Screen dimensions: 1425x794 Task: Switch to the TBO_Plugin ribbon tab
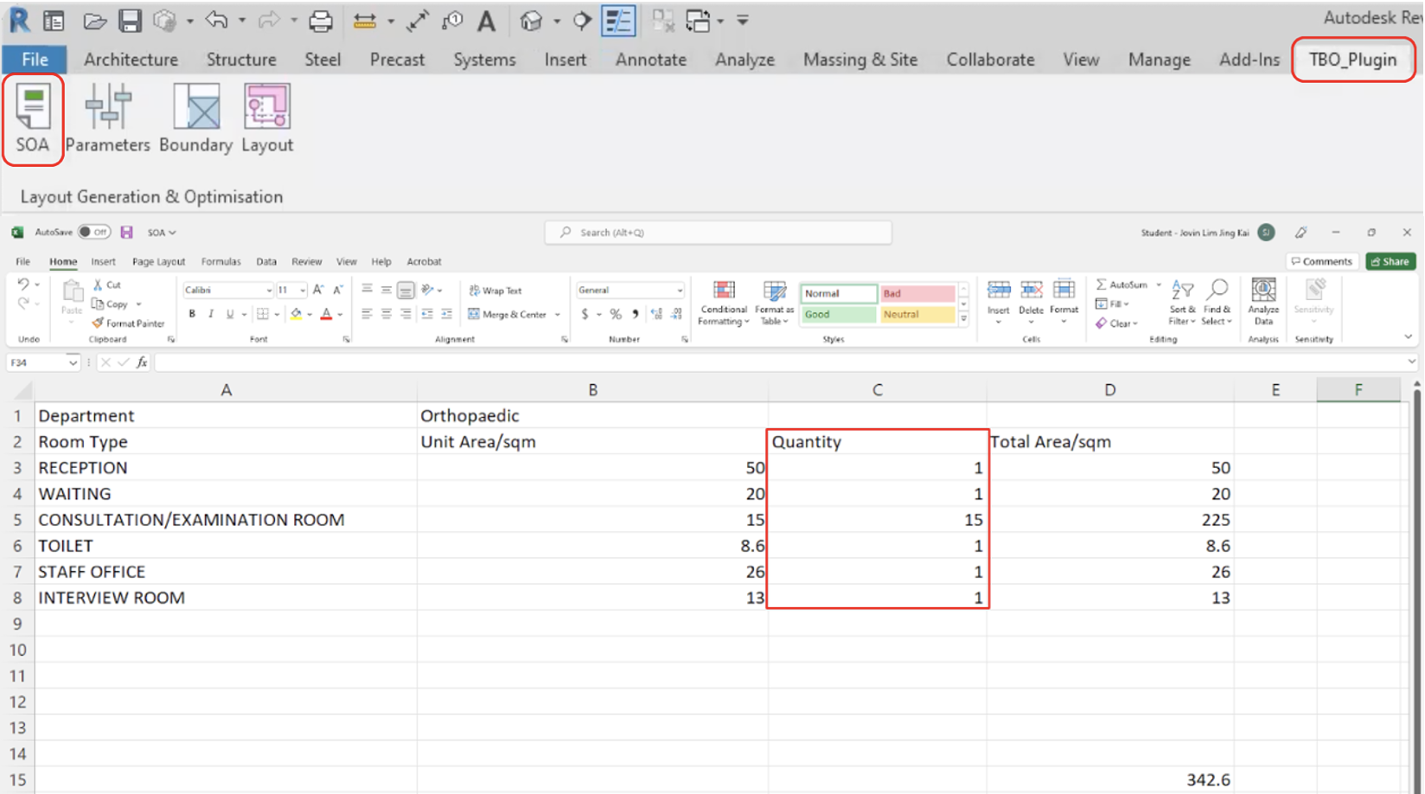click(x=1352, y=60)
